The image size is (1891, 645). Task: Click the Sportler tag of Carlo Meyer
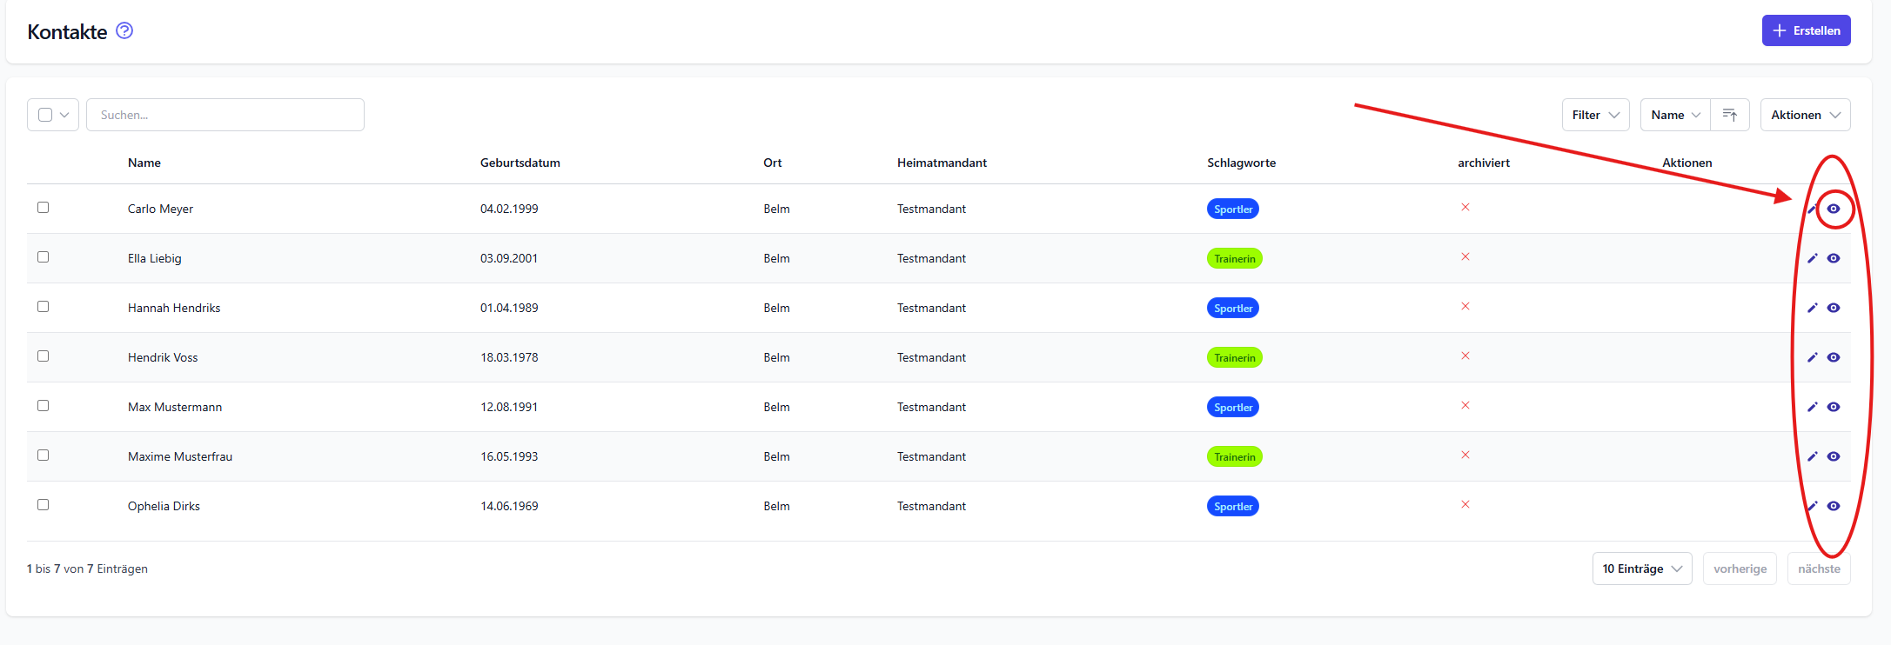(x=1233, y=209)
